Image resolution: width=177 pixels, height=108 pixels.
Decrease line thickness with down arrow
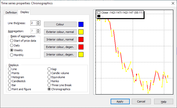pyautogui.click(x=38, y=24)
